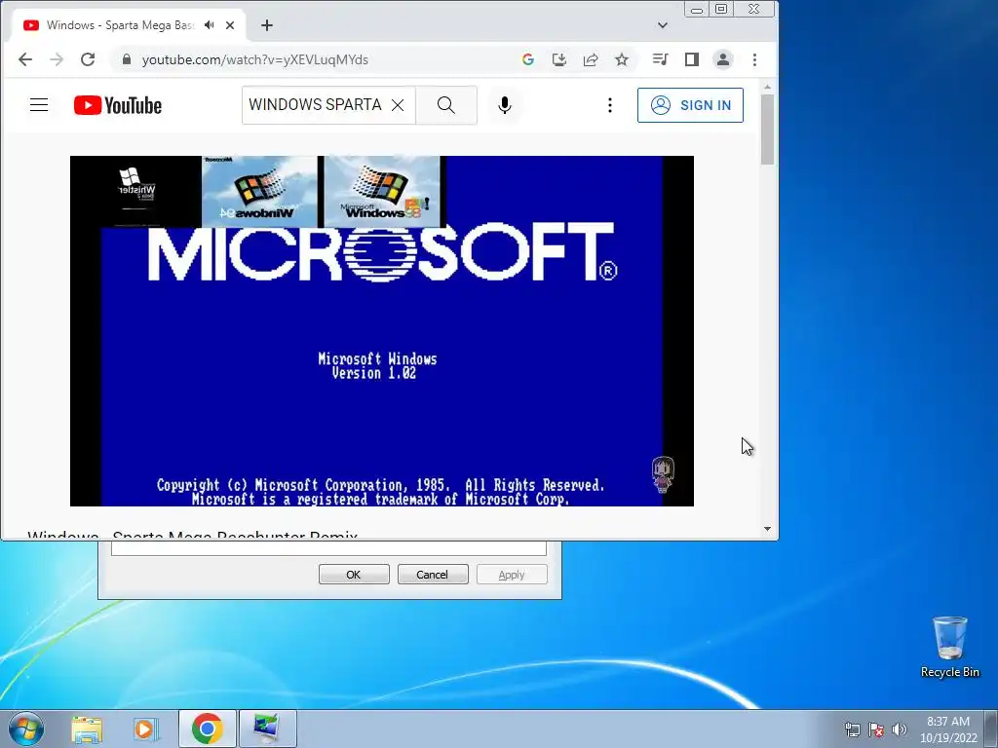Screen dimensions: 998x748
Task: Clear the search text with X
Action: pyautogui.click(x=398, y=105)
